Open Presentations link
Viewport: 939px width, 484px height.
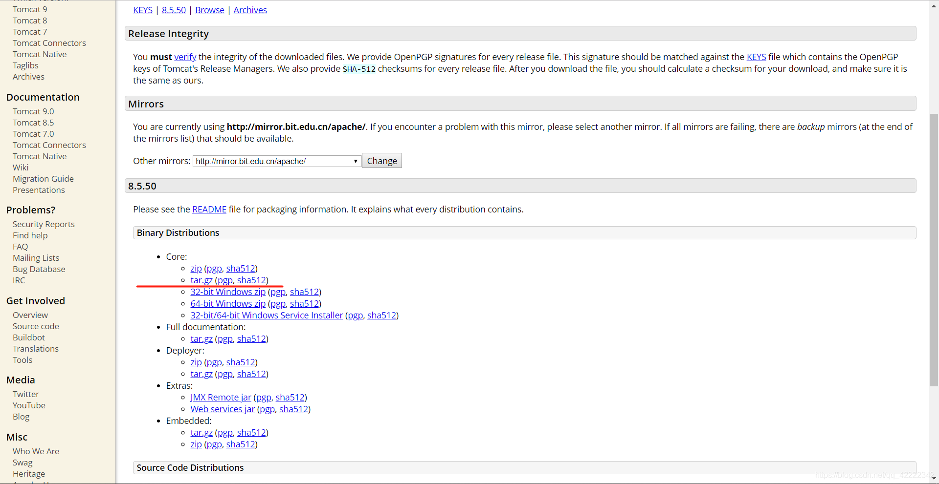tap(39, 190)
